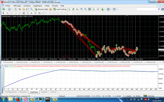
Task: Open the Outils menu
Action: tap(47, 6)
